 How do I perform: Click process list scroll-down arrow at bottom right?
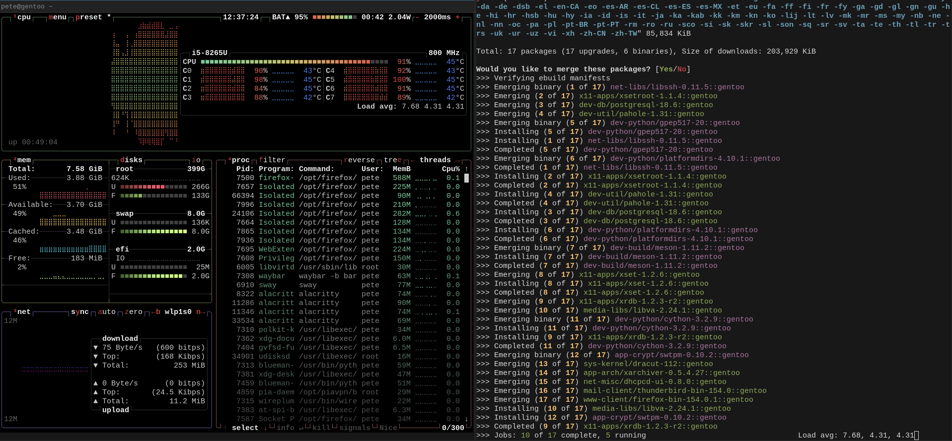point(466,419)
